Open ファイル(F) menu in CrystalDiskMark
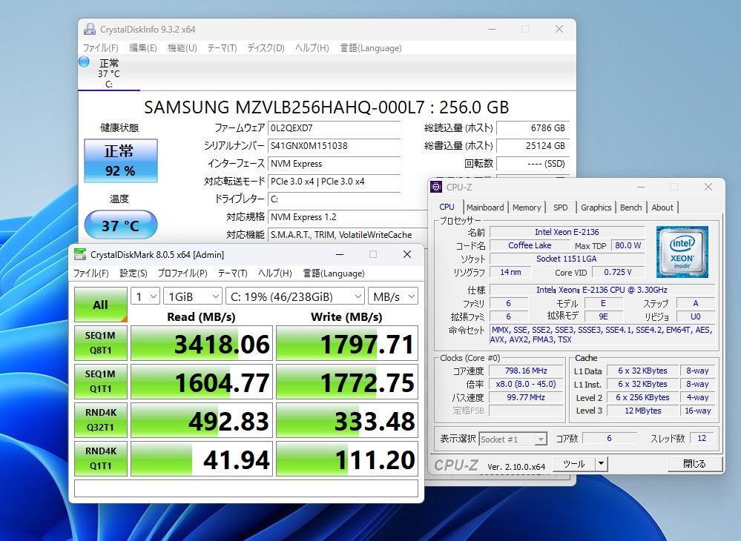Viewport: 741px width, 541px height. 90,273
